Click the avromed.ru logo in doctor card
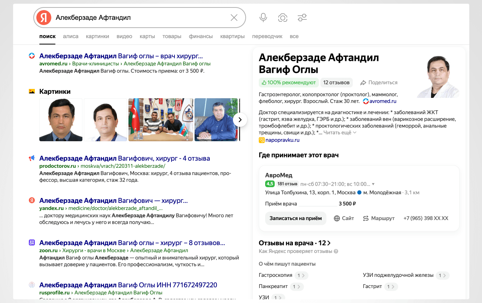This screenshot has width=482, height=303. click(x=366, y=101)
